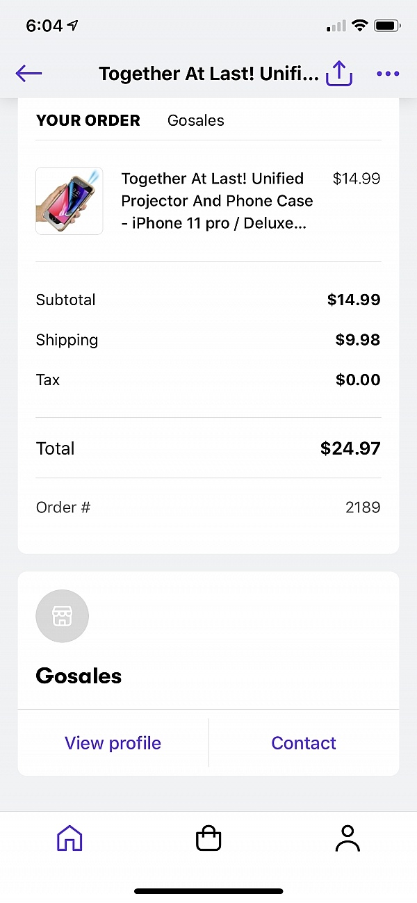Open the three-dot overflow menu

[387, 73]
